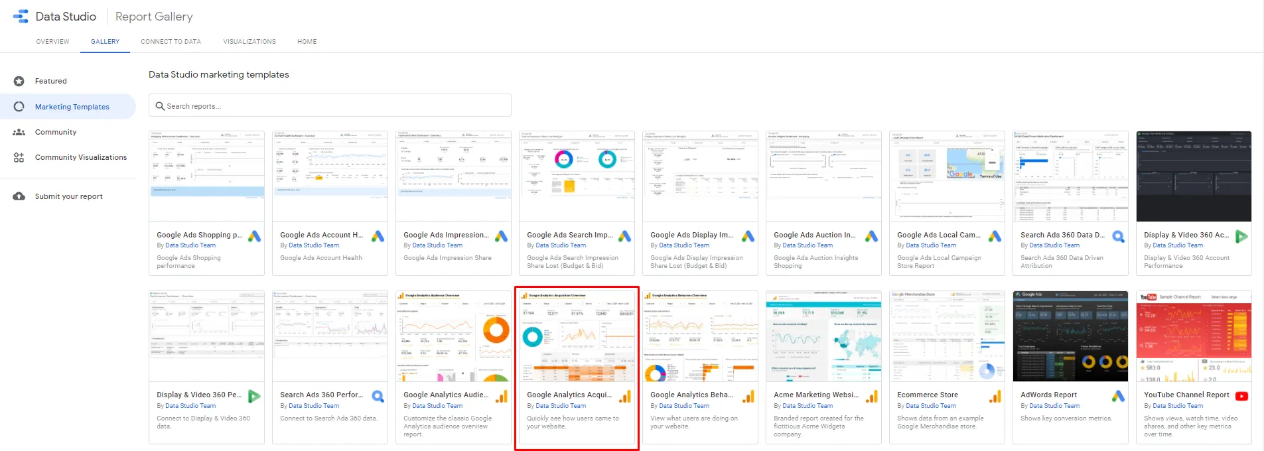The height and width of the screenshot is (451, 1264).
Task: Click Search Ads 360 Performance card icon
Action: coord(378,397)
